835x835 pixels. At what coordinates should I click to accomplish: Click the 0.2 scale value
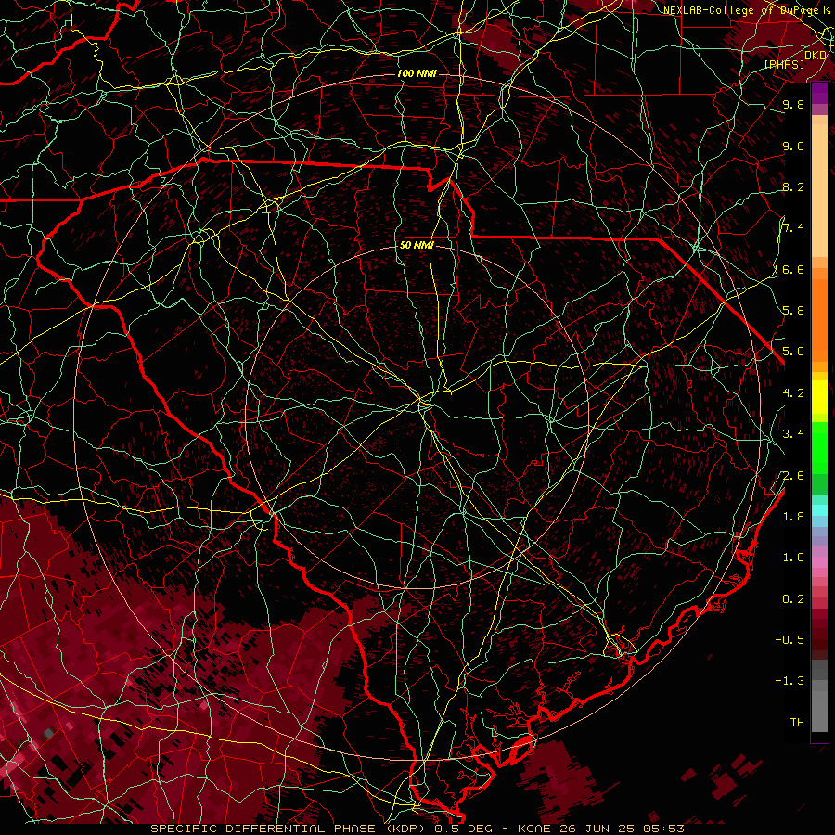[793, 599]
